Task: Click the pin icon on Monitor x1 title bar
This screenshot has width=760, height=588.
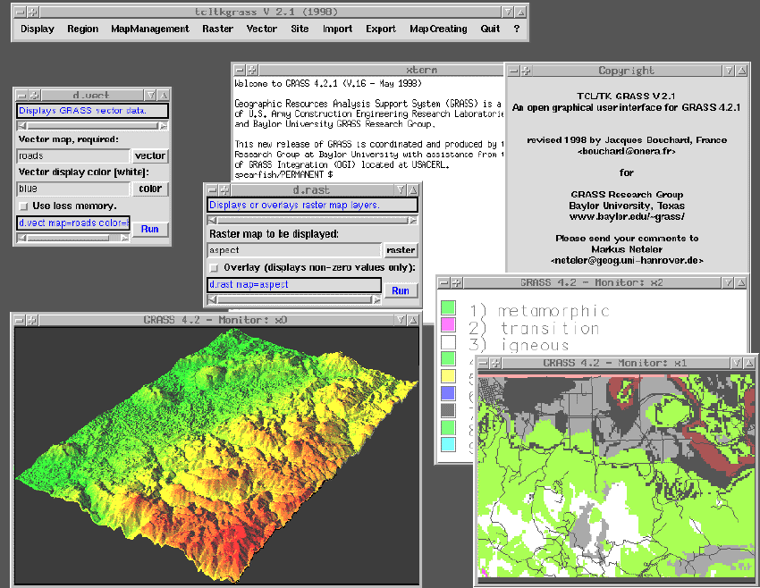Action: (x=497, y=363)
